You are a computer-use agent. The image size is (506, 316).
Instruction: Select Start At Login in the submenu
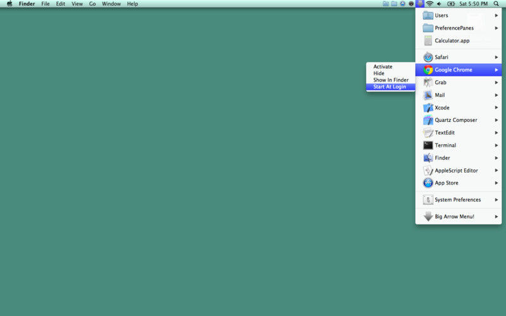[390, 87]
